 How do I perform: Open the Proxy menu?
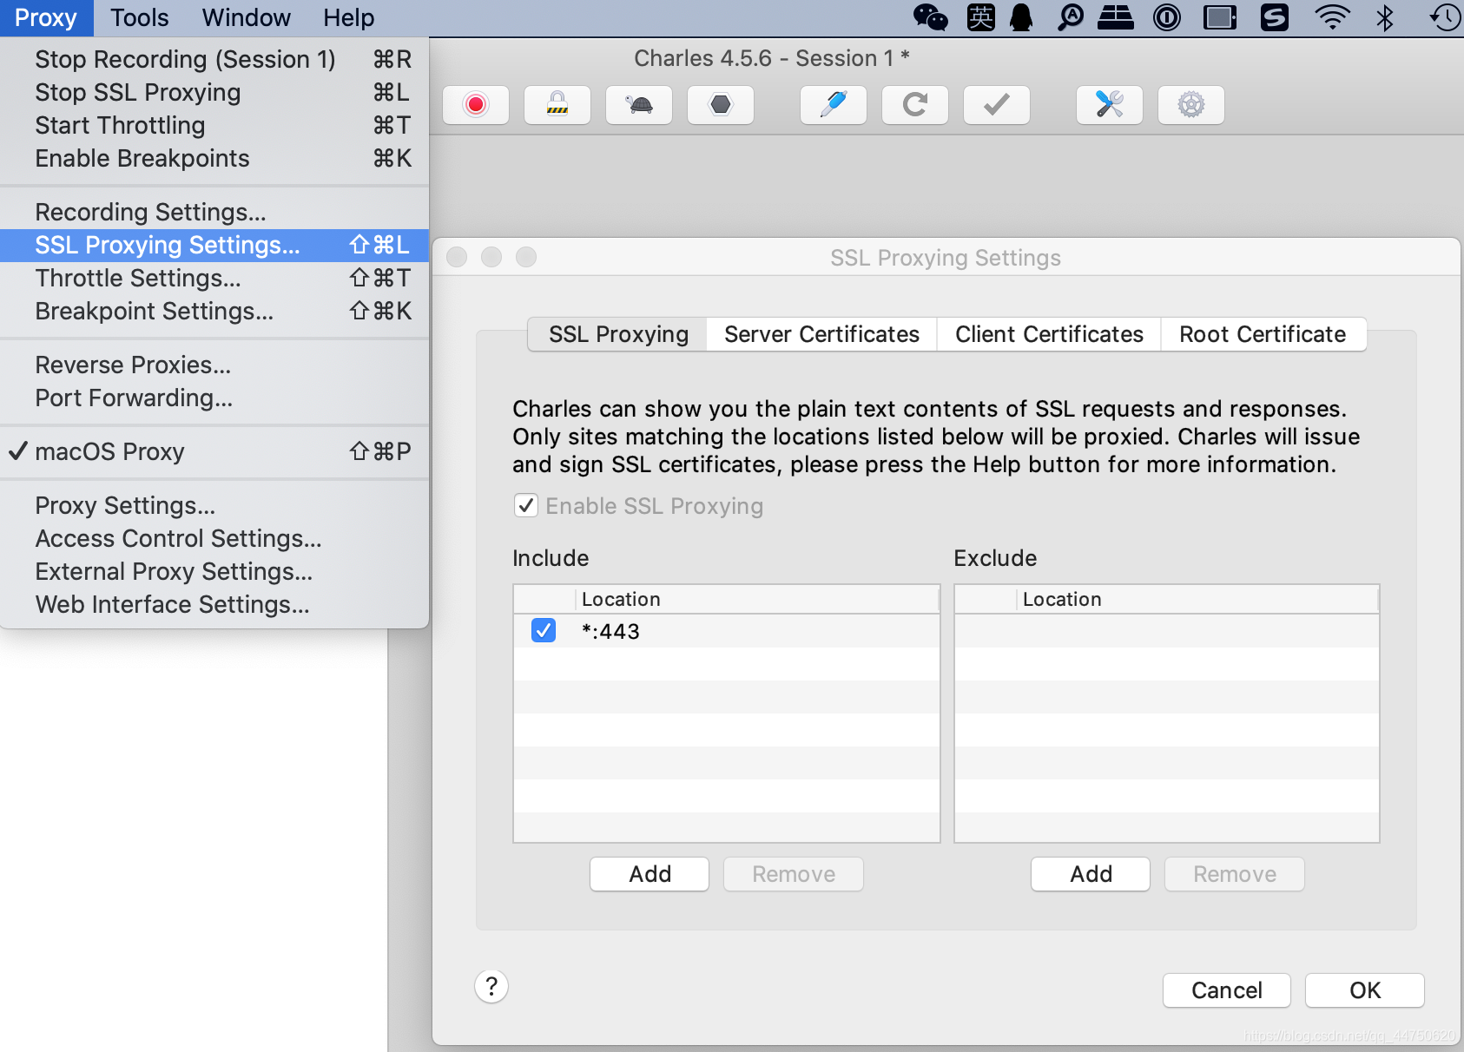[46, 17]
